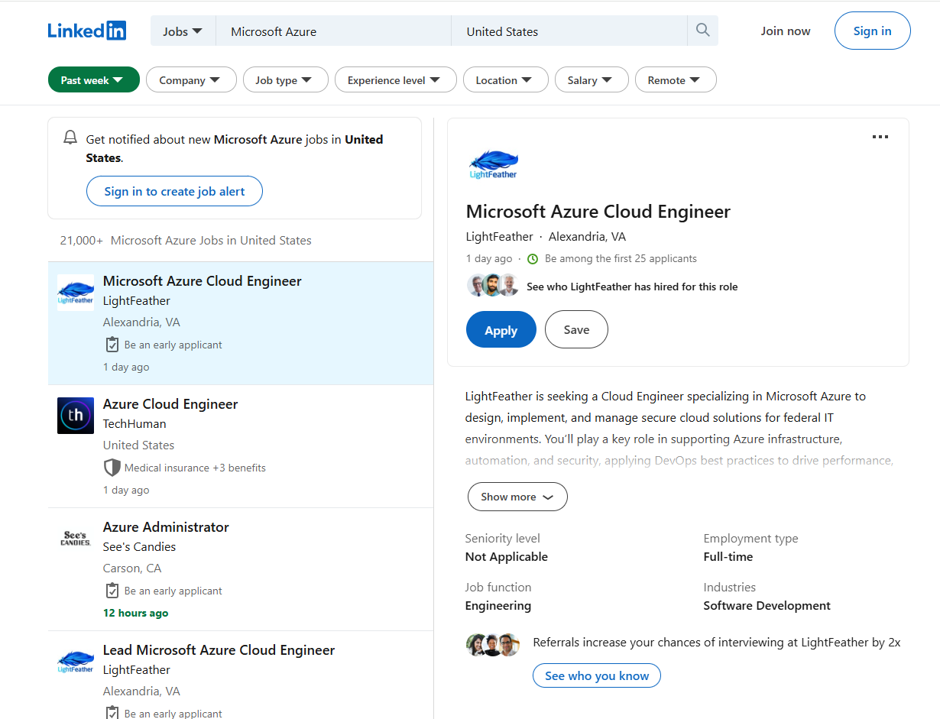Expand job description with Show more
The width and height of the screenshot is (940, 719).
tap(517, 497)
